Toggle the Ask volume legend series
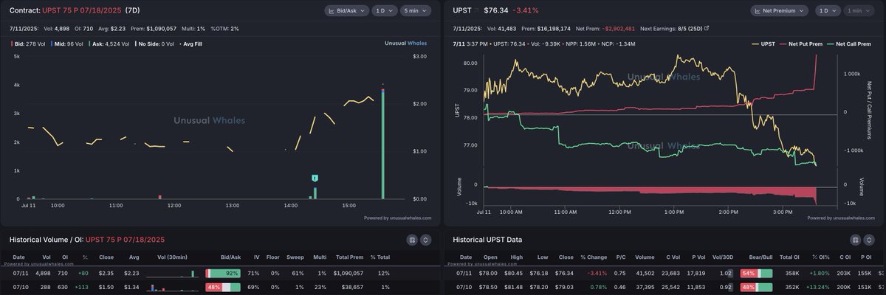Viewport: 886px width, 295px height. coord(110,44)
